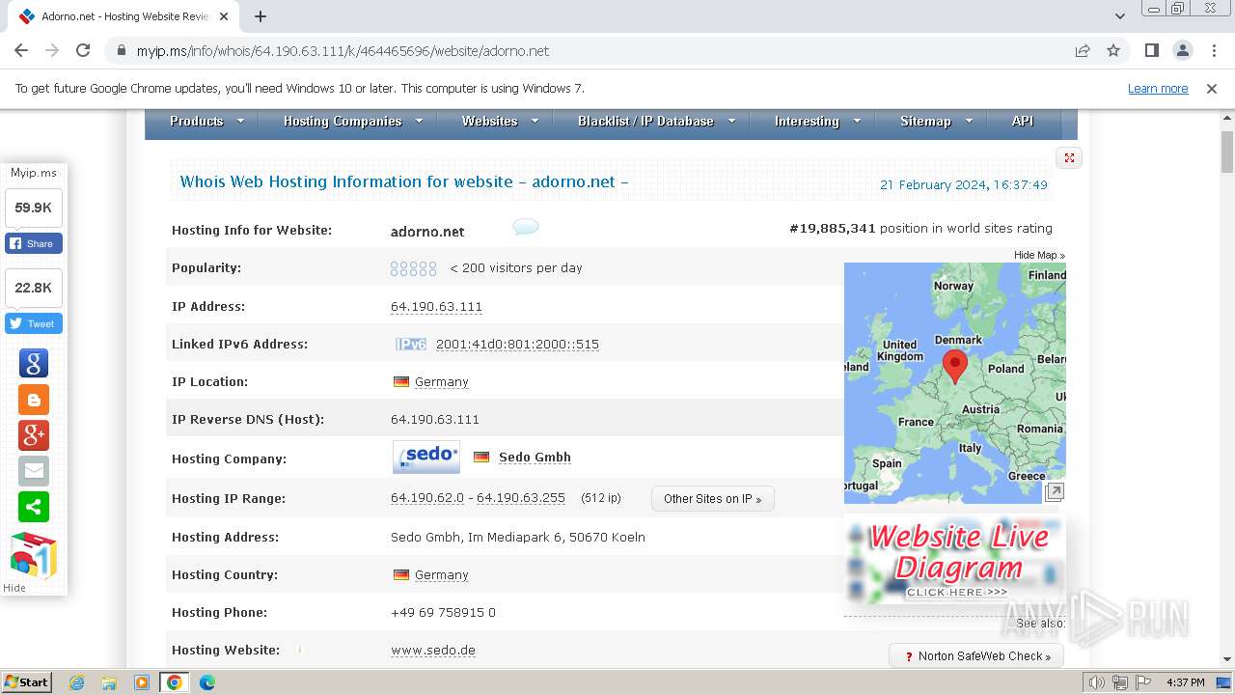Click the Website Live Diagram banner
This screenshot has height=695, width=1235.
click(955, 560)
